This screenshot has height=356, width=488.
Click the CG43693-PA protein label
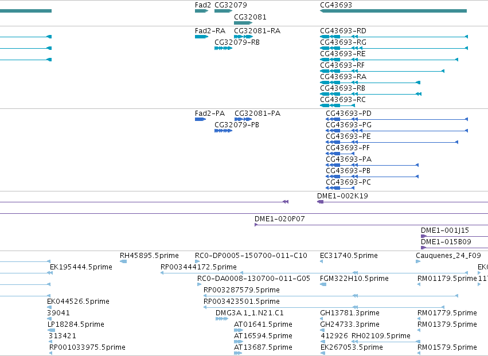click(349, 159)
